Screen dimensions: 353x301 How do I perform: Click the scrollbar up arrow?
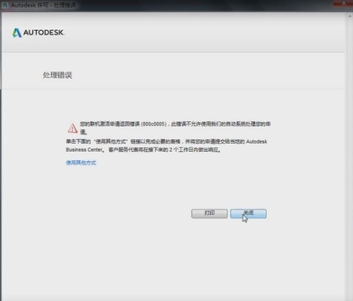[x=350, y=16]
